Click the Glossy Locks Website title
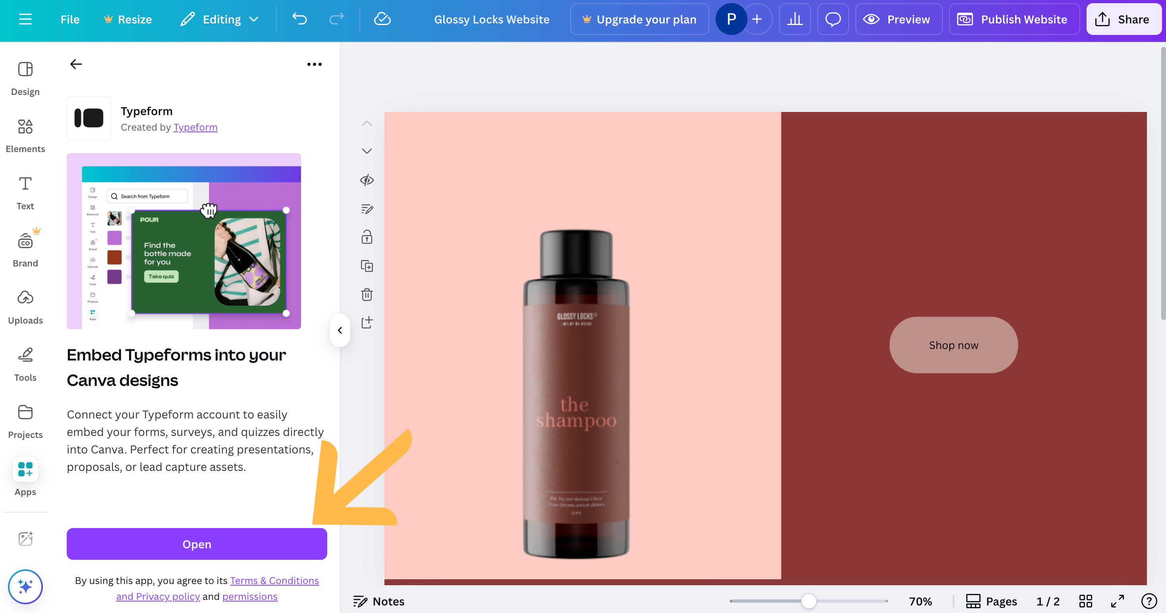This screenshot has height=613, width=1166. tap(492, 19)
